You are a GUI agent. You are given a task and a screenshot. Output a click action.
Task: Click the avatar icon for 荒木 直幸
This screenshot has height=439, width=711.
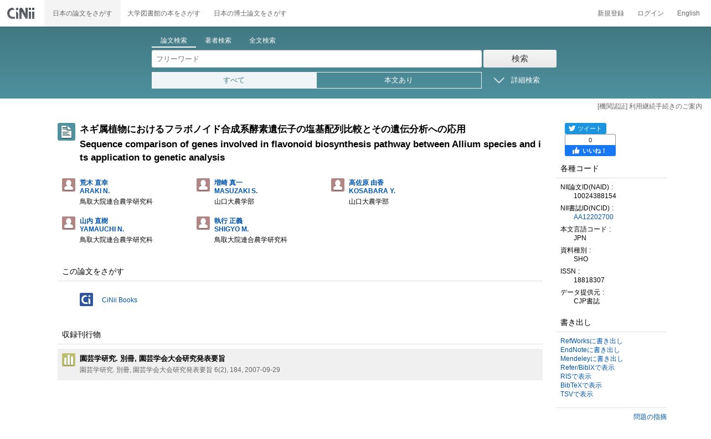coord(69,185)
